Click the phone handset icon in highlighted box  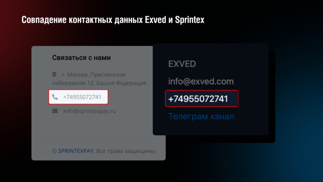click(x=55, y=97)
